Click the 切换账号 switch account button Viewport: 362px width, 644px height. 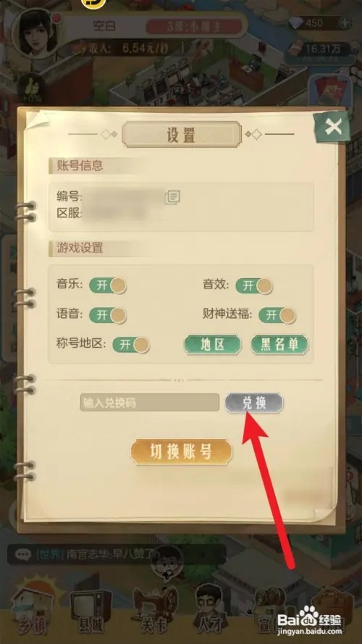tap(182, 452)
